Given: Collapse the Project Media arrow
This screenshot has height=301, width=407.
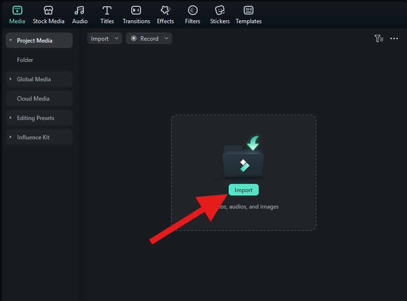Looking at the screenshot, I should pyautogui.click(x=11, y=40).
